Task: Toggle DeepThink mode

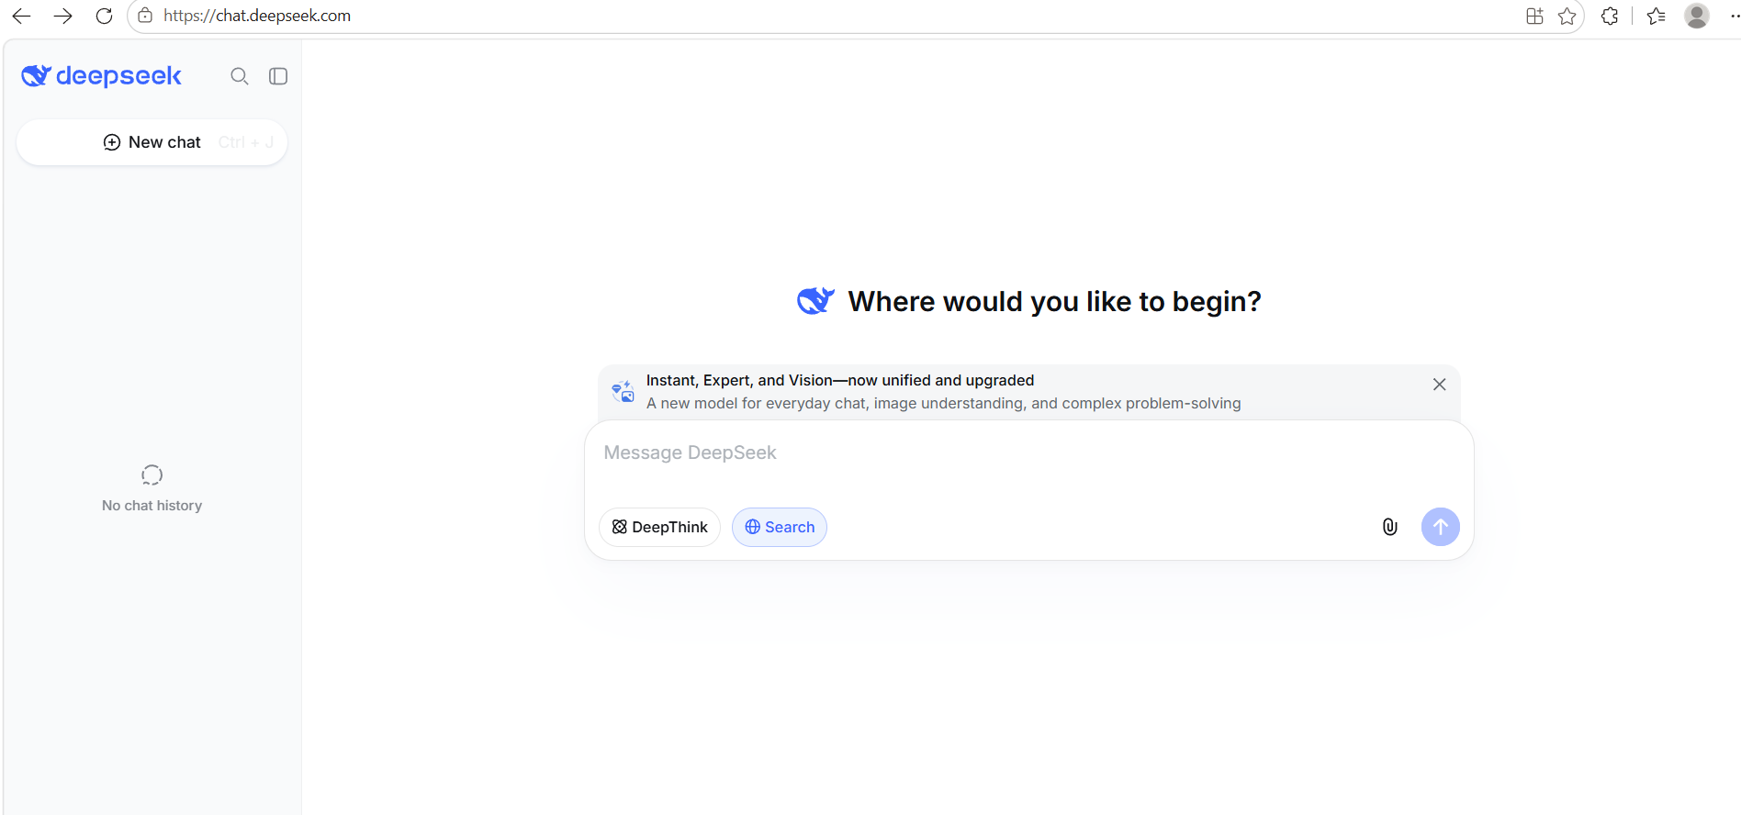Action: point(659,527)
